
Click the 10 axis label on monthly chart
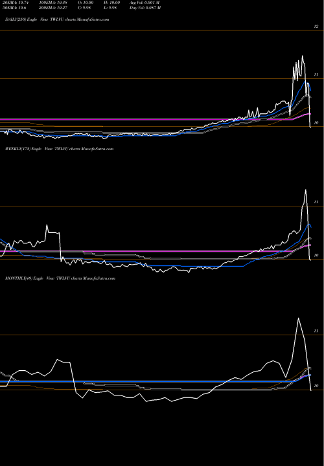[316, 386]
